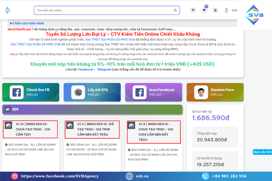The height and width of the screenshot is (181, 272).
Task: Open the bank deposit icon
Action: (x=215, y=10)
